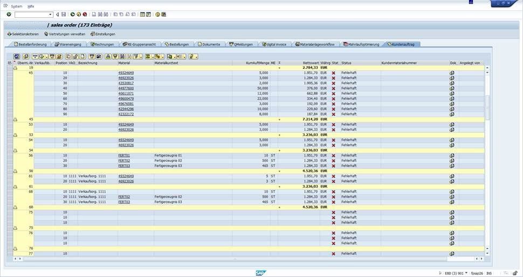
Task: Switch to Rechnungen tab
Action: pyautogui.click(x=102, y=44)
